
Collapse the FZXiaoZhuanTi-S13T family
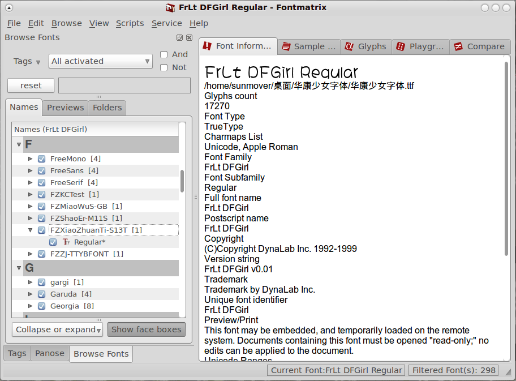(x=31, y=230)
